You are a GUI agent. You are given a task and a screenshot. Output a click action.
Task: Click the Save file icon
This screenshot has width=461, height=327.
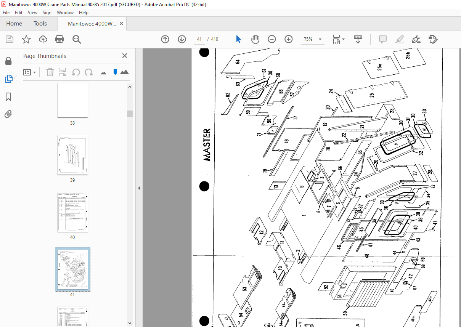(x=10, y=39)
